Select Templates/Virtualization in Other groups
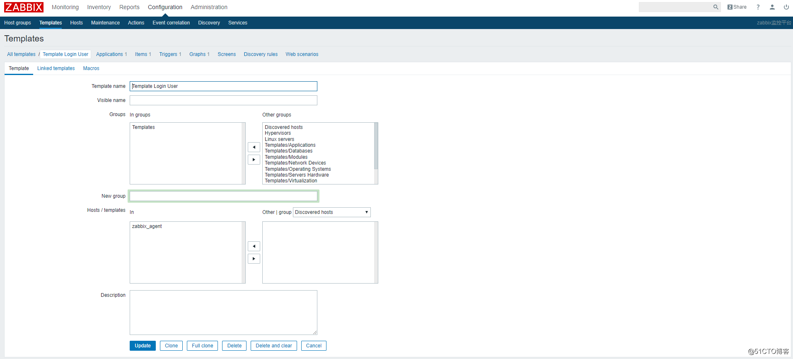Image resolution: width=793 pixels, height=359 pixels. point(291,181)
